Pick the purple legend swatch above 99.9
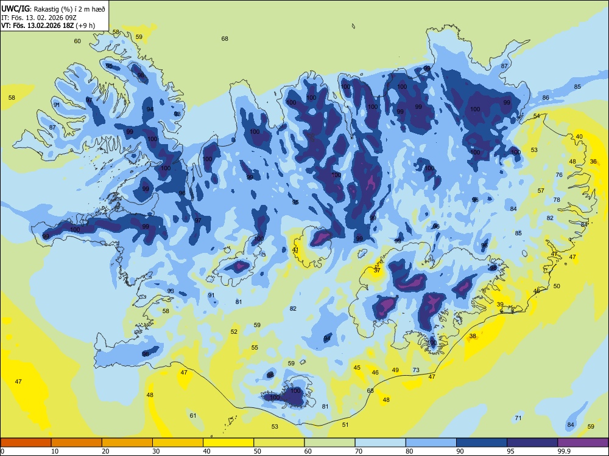 (583, 443)
